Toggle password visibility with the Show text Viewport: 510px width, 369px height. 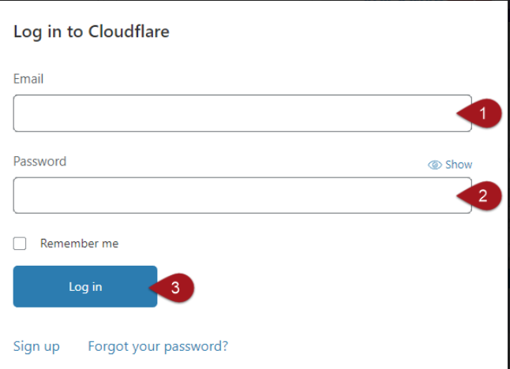459,165
